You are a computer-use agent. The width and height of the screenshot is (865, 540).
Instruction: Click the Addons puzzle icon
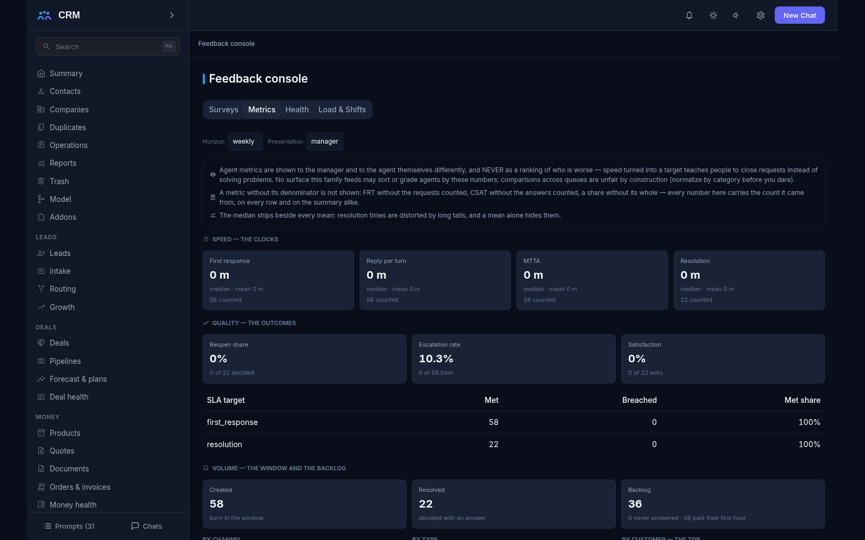(41, 217)
